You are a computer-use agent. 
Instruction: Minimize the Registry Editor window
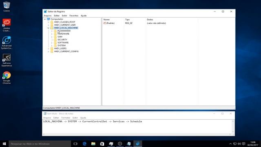pyautogui.click(x=215, y=11)
